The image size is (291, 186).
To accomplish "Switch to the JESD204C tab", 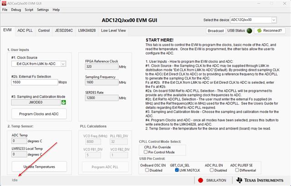I will (x=64, y=31).
